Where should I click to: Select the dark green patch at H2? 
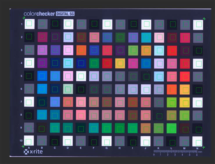(x=120, y=37)
